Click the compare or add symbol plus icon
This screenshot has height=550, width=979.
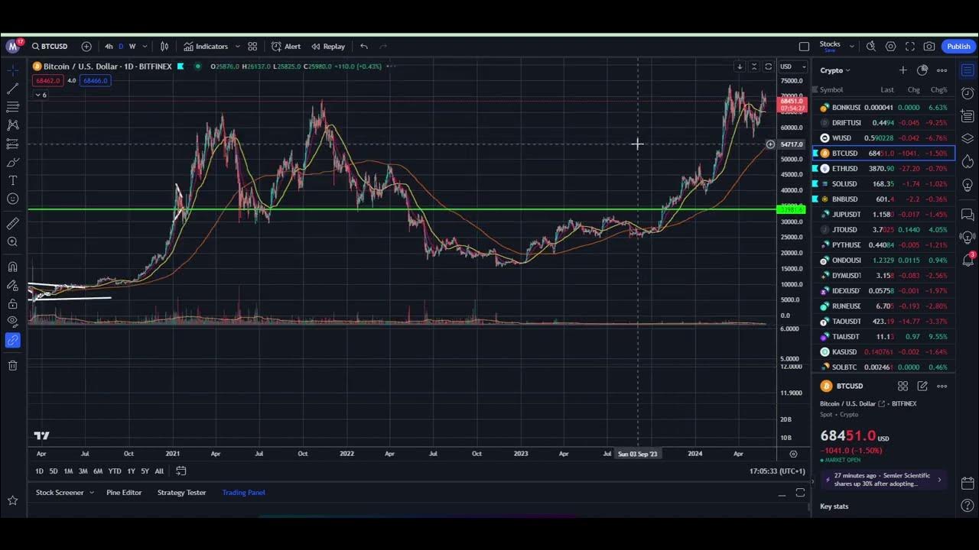click(86, 47)
